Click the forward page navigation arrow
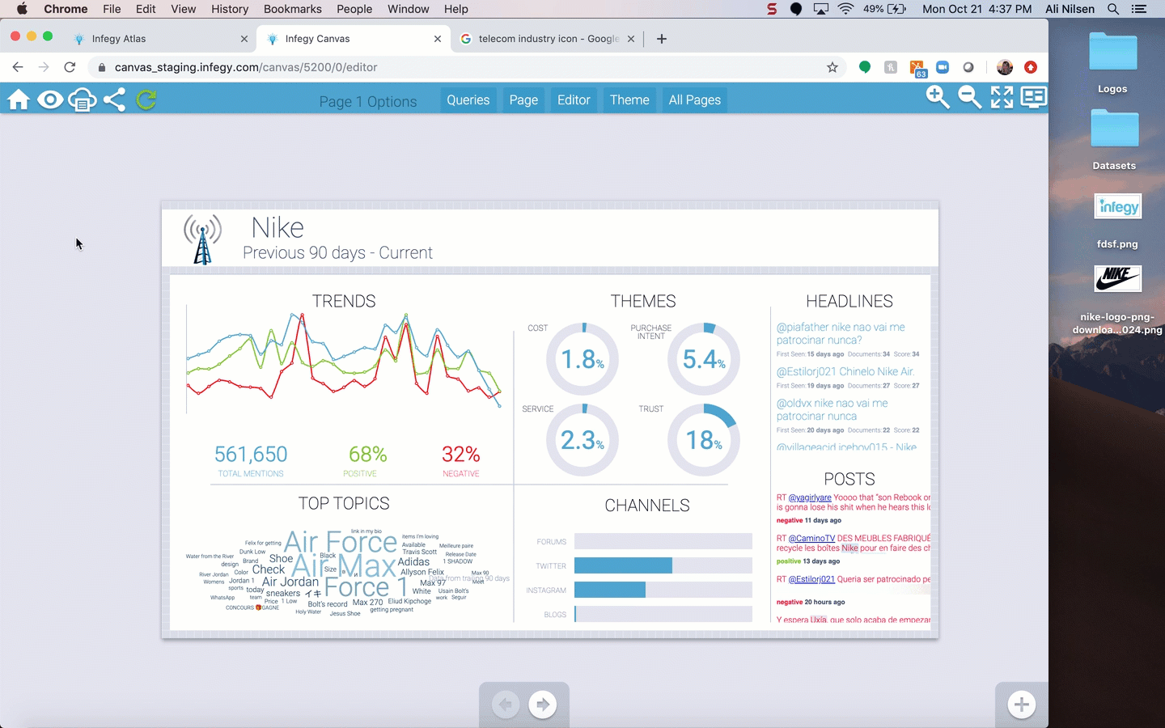 (x=543, y=705)
